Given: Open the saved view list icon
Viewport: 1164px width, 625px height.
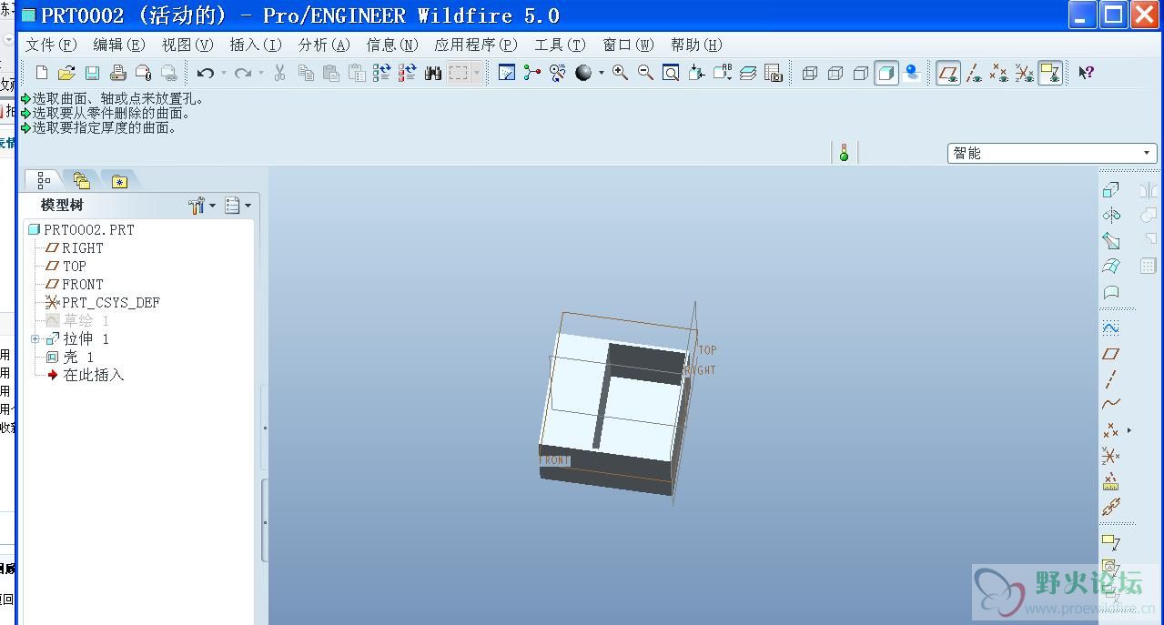Looking at the screenshot, I should 723,73.
